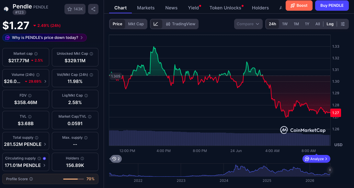354x188 pixels.
Task: Click the $3.68B TVL value
Action: [26, 123]
